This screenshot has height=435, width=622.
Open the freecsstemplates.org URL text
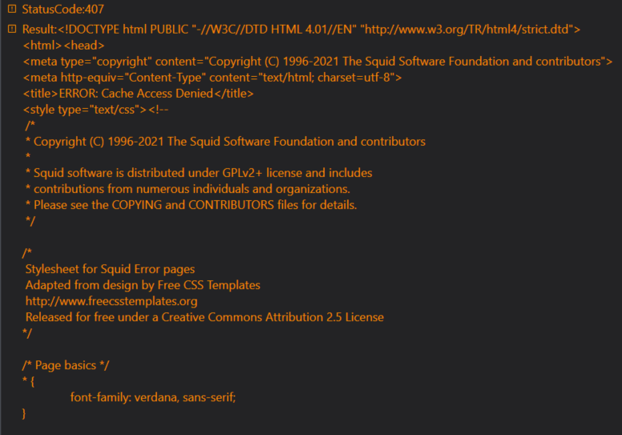coord(111,301)
